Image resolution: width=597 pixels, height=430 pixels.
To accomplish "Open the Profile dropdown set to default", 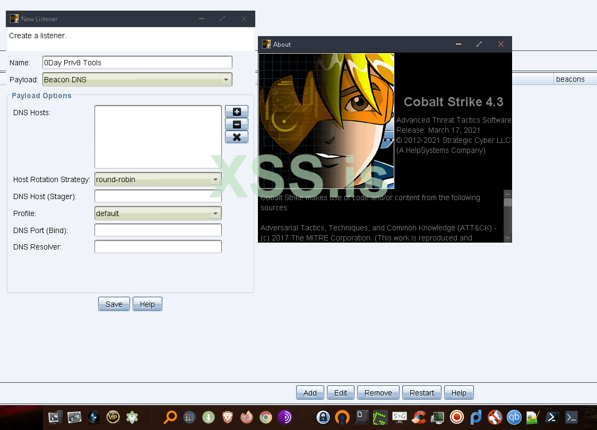I will pos(158,213).
